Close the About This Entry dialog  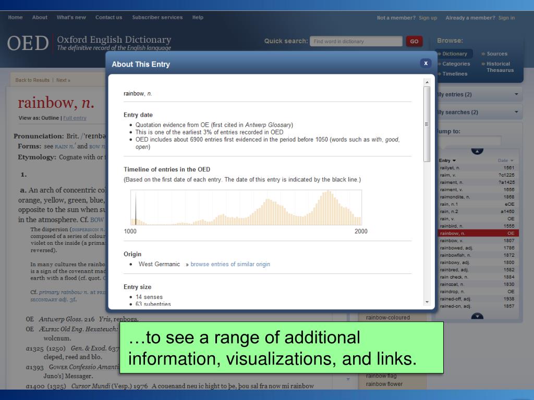(426, 63)
